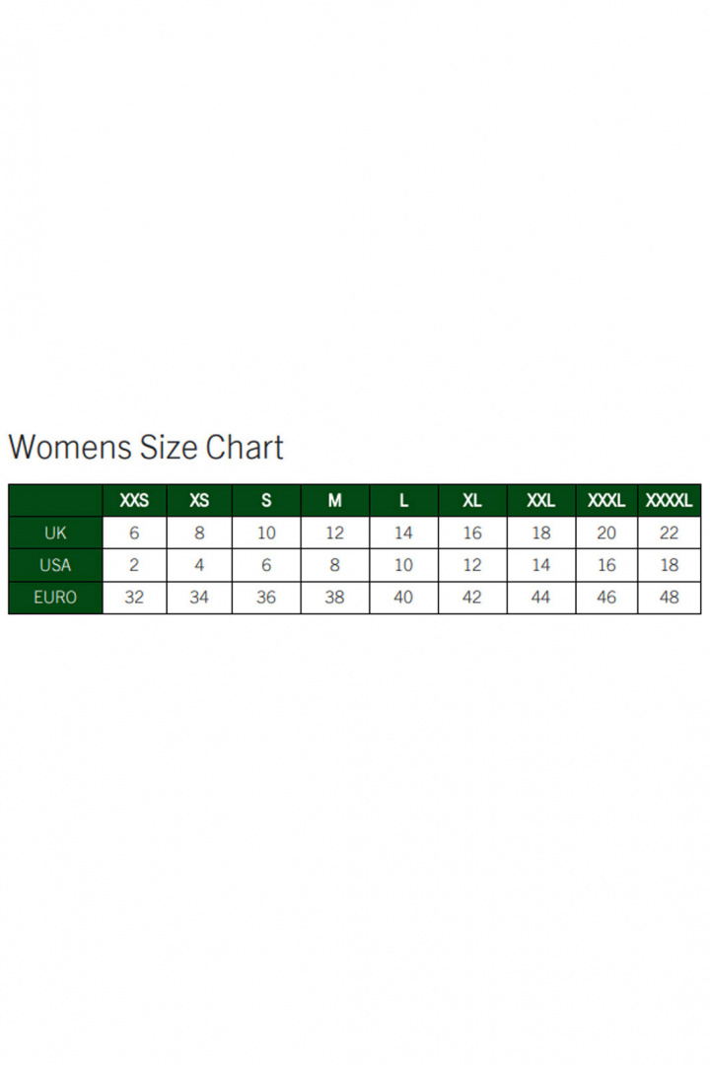Click USA size 4 under XS
710x1065 pixels.
pyautogui.click(x=199, y=565)
